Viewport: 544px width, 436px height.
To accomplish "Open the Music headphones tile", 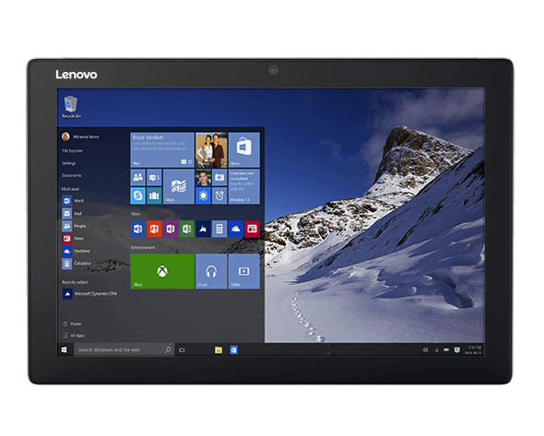I will 211,271.
